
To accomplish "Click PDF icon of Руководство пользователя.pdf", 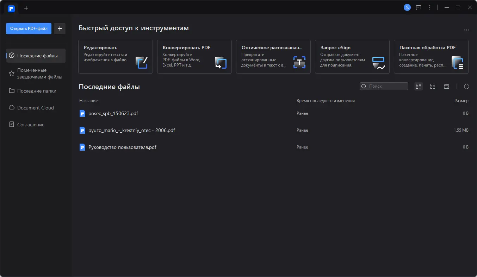I will [82, 147].
